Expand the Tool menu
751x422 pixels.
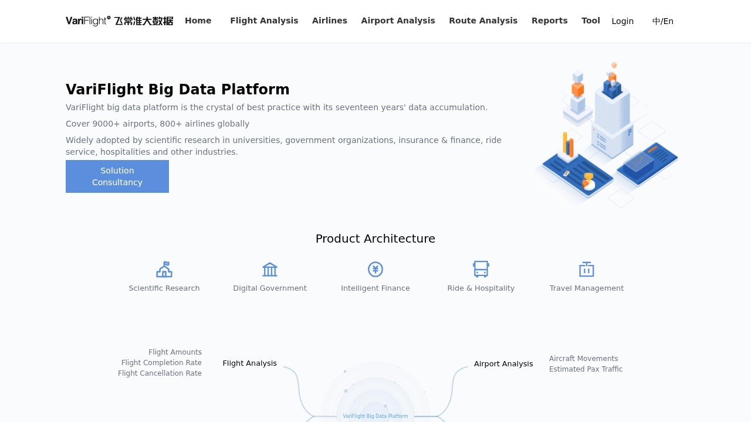pos(590,21)
